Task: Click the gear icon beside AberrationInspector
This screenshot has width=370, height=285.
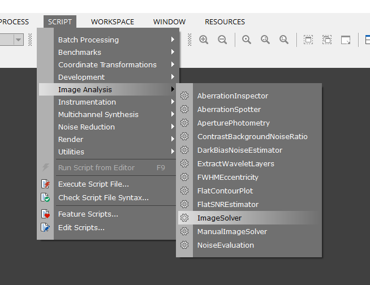Action: point(184,96)
